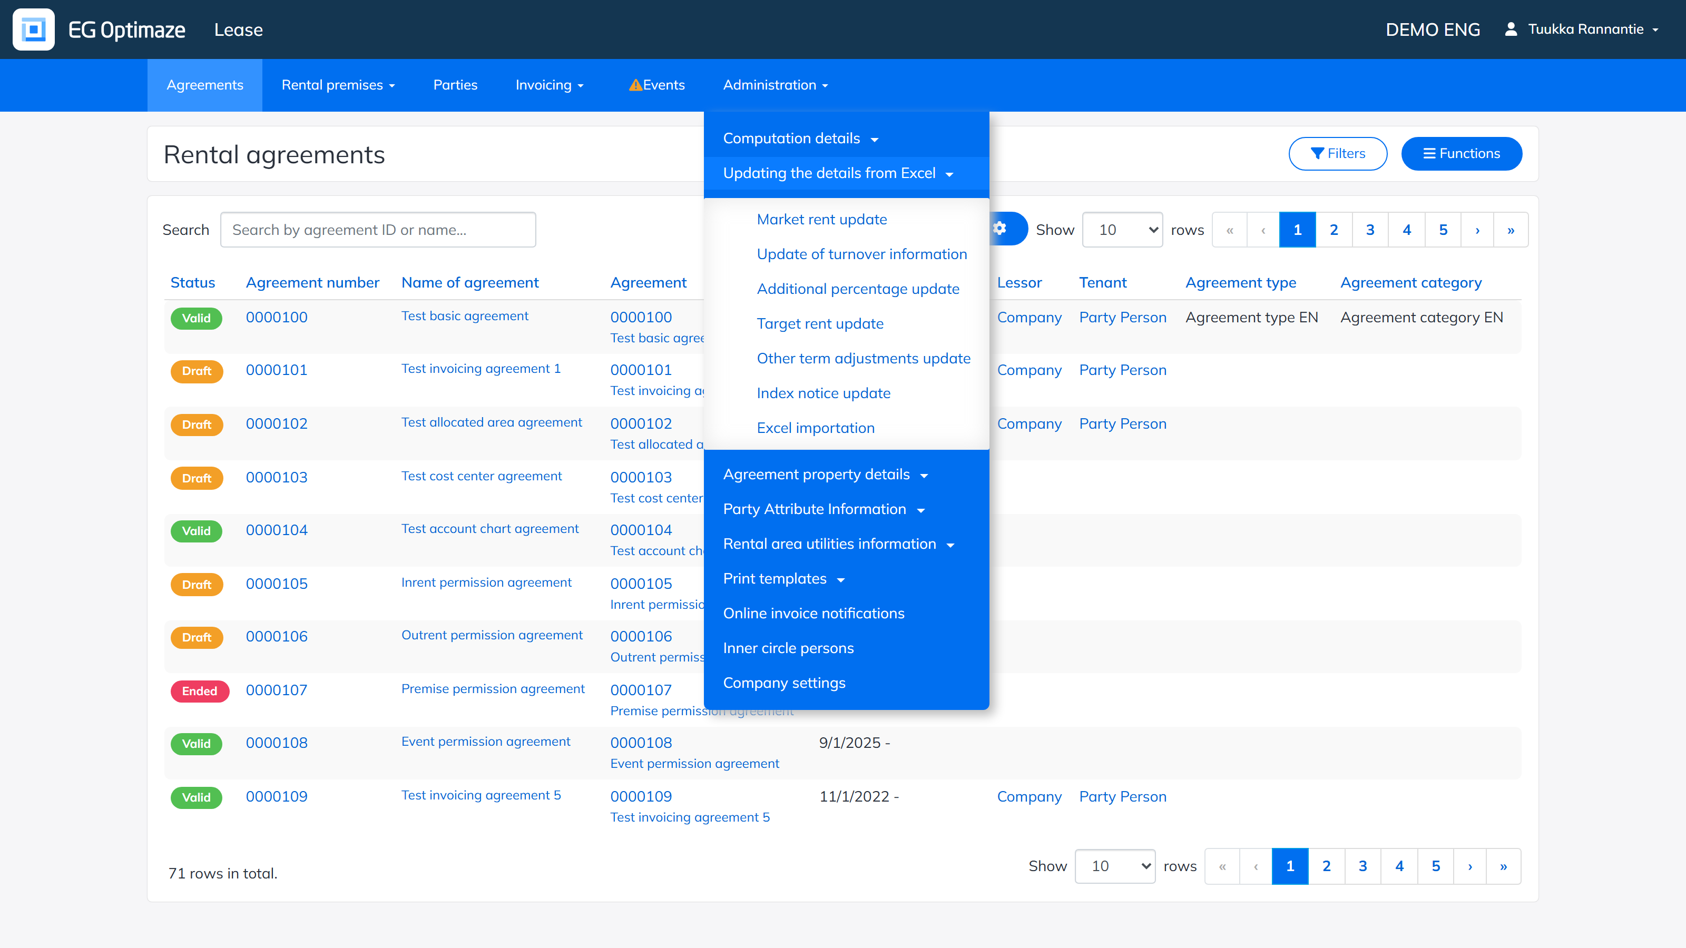Expand Agreement property details submenu
Viewport: 1686px width, 948px height.
[x=825, y=475]
